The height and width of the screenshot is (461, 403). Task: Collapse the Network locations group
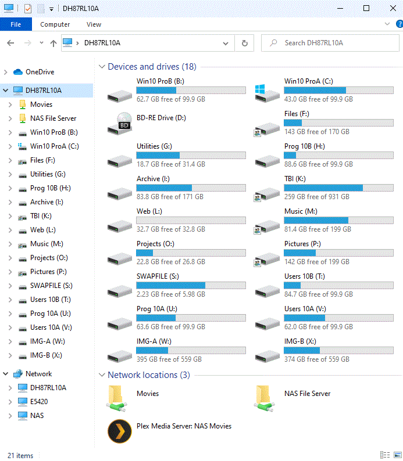coord(102,375)
